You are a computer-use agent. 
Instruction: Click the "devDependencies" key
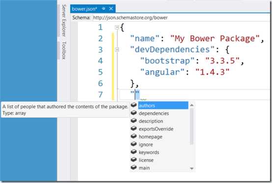(x=172, y=50)
